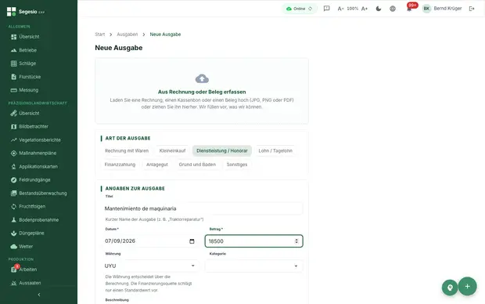Open Bernd Krüger user profile
This screenshot has height=304, width=485.
[x=442, y=9]
